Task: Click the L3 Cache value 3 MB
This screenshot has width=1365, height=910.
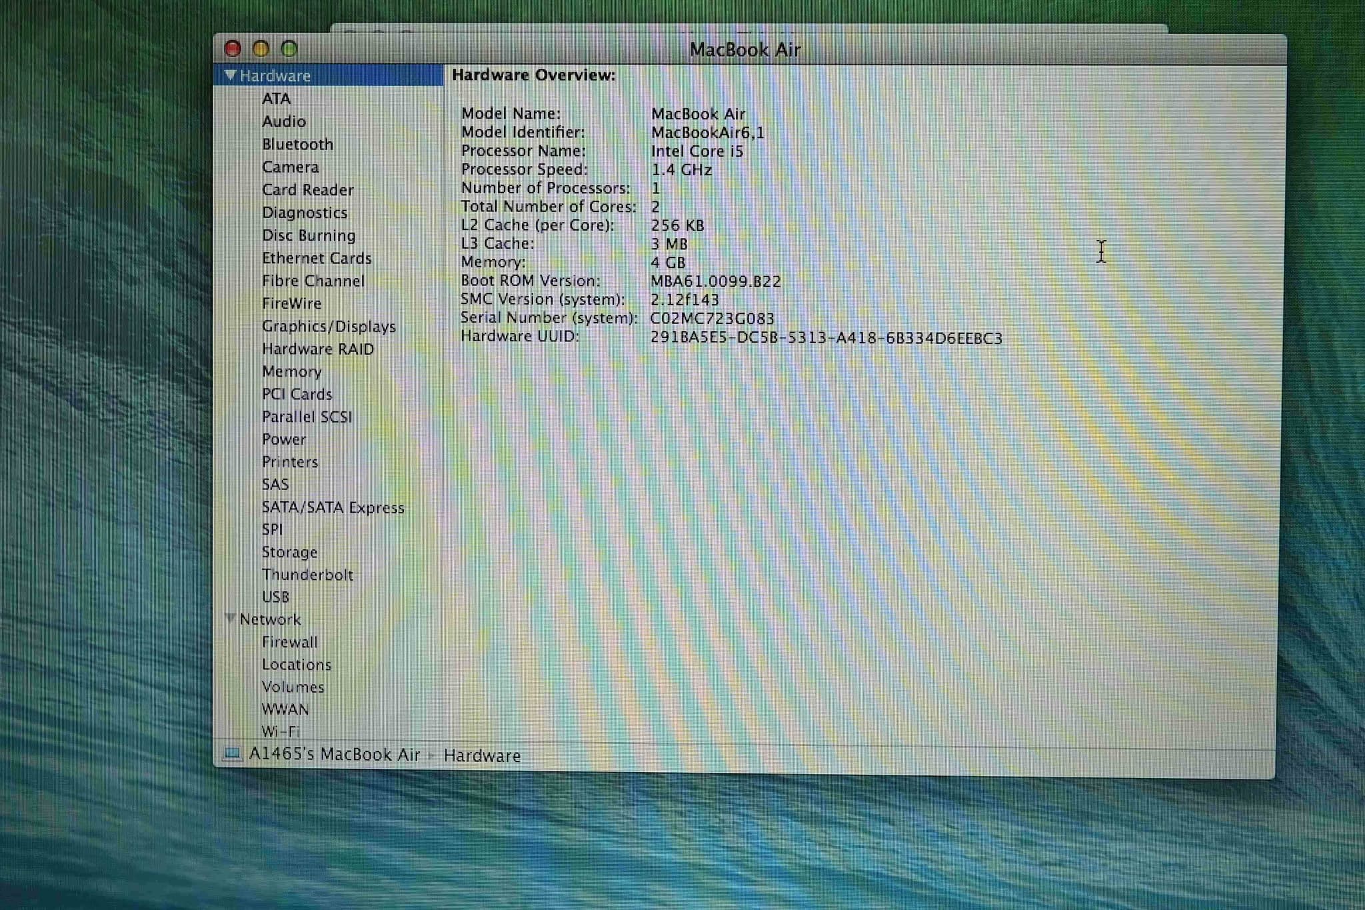Action: (x=669, y=244)
